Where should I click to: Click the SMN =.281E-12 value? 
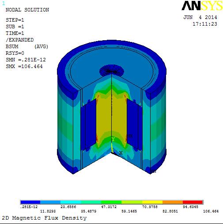[x=26, y=60]
